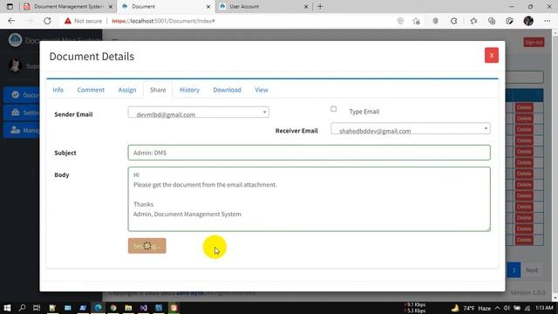The image size is (558, 314).
Task: Click last Delete button in background table
Action: [524, 240]
